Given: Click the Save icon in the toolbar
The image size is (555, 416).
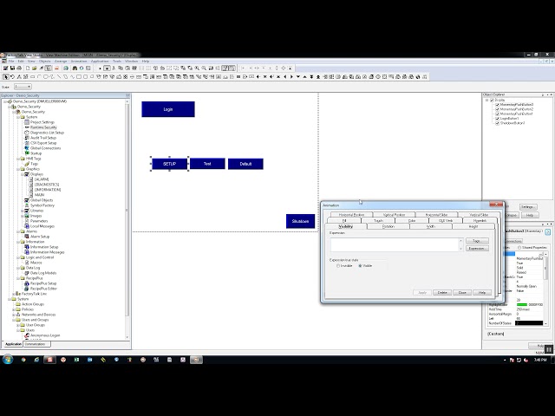Looking at the screenshot, I should tap(12, 68).
